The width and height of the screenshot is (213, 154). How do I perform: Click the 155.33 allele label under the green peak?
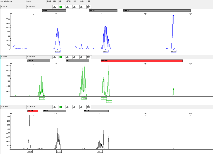tap(85, 99)
